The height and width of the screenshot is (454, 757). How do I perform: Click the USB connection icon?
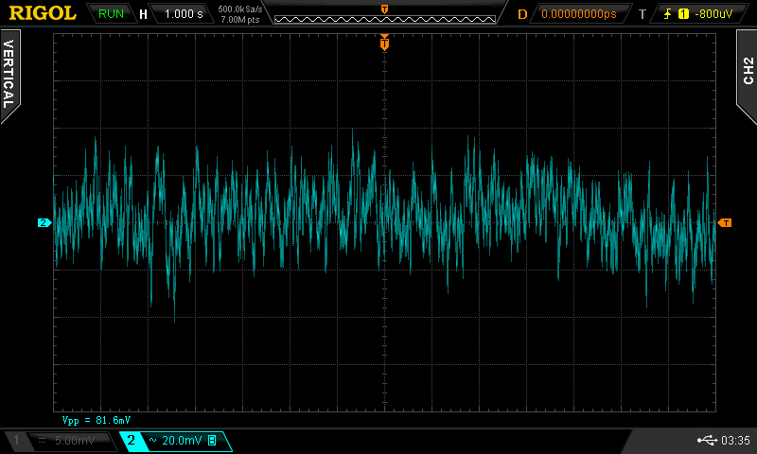[707, 440]
